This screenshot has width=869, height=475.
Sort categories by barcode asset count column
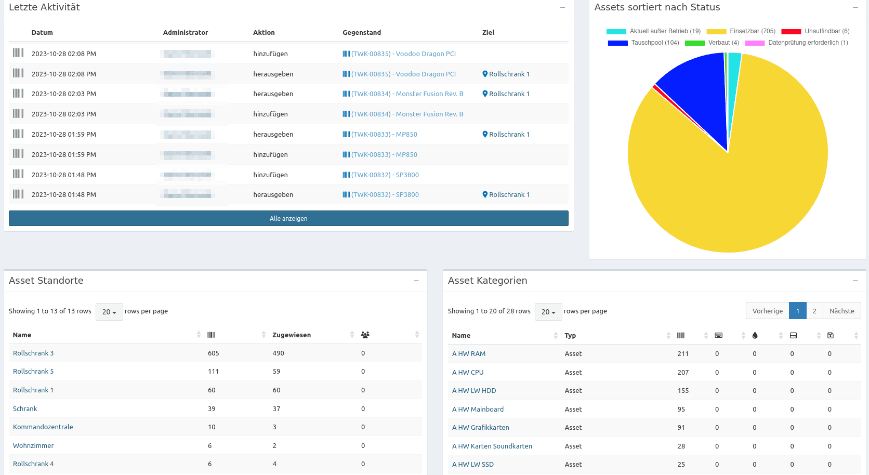pos(692,335)
